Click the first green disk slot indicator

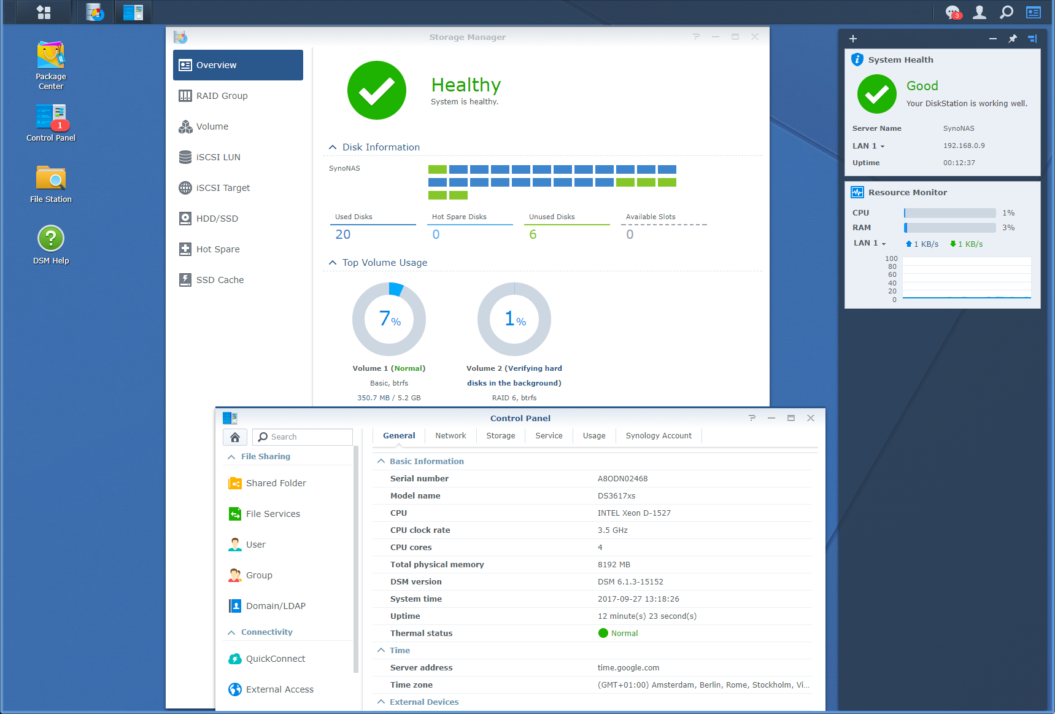tap(438, 169)
